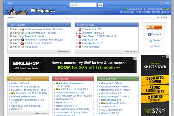Expand View more under Latest updates

click(63, 52)
